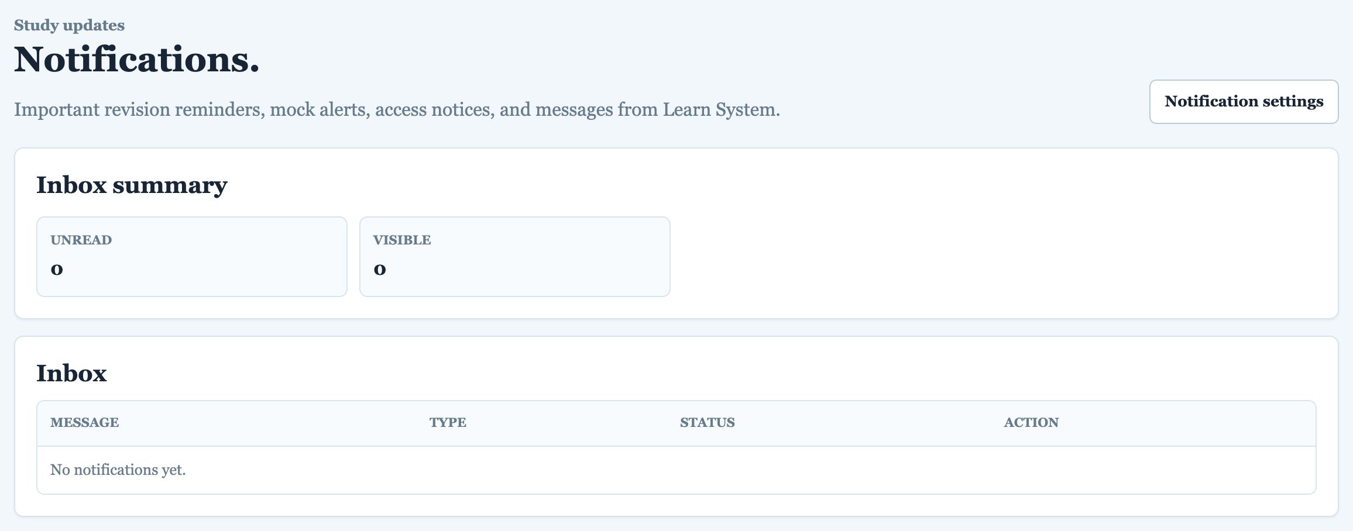Click the 'Inbox summary' heading
Viewport: 1353px width, 531px height.
click(x=132, y=185)
